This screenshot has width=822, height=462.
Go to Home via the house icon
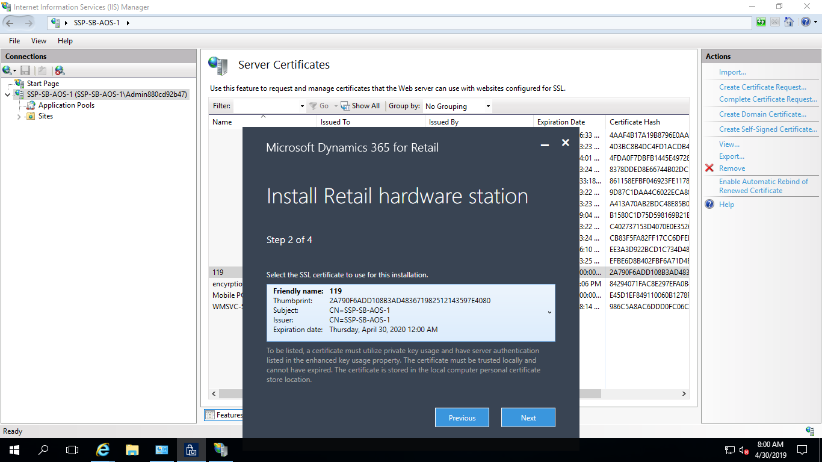(x=788, y=22)
